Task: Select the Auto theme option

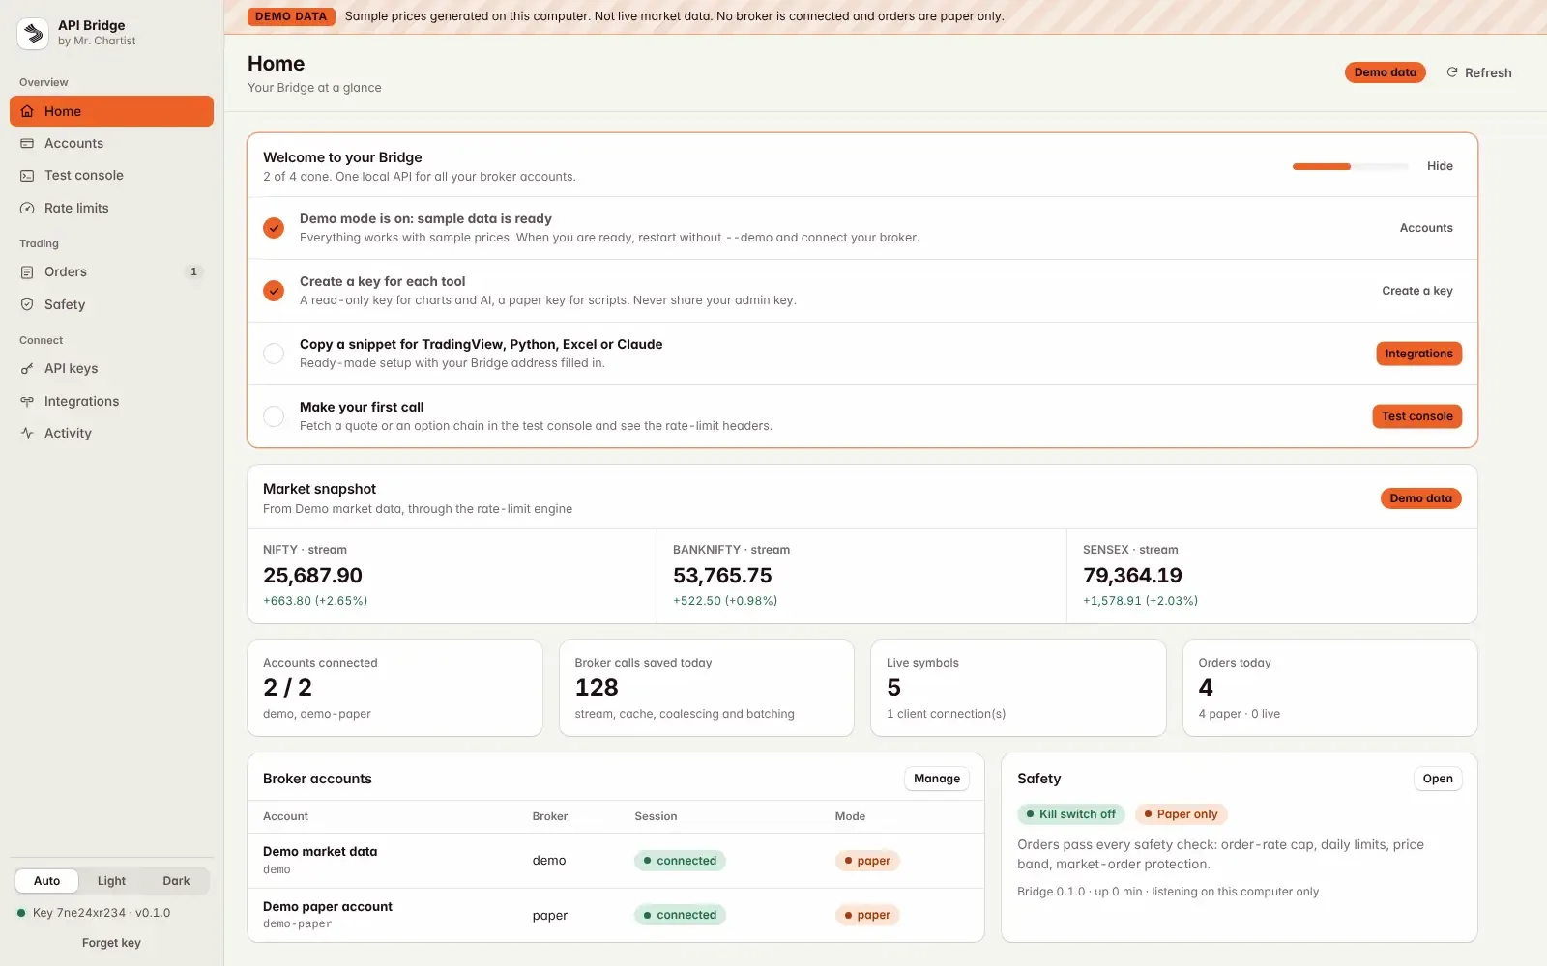Action: pyautogui.click(x=46, y=881)
